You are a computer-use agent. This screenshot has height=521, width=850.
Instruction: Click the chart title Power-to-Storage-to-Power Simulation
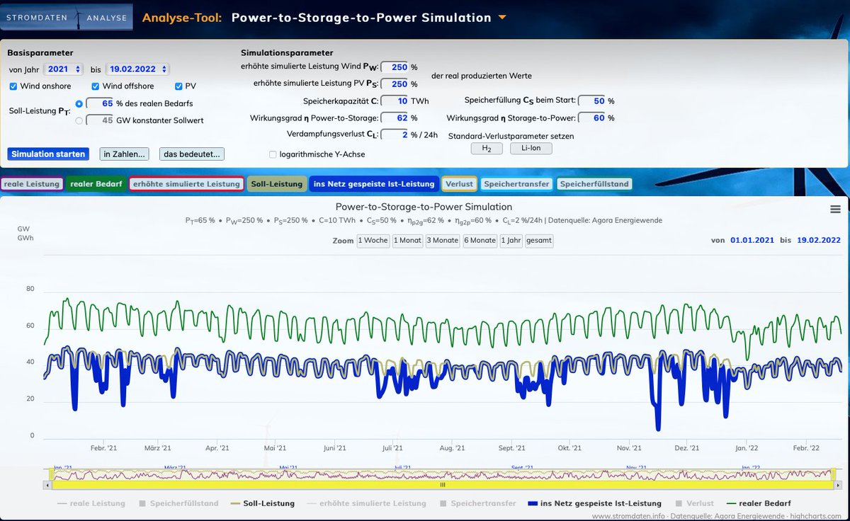[x=424, y=207]
